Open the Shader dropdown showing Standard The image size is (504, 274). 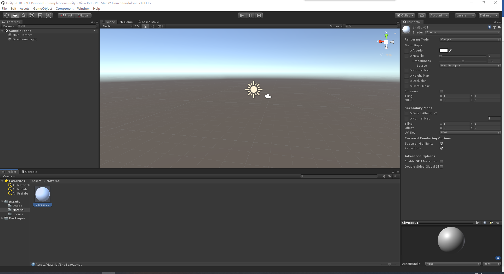pyautogui.click(x=462, y=32)
